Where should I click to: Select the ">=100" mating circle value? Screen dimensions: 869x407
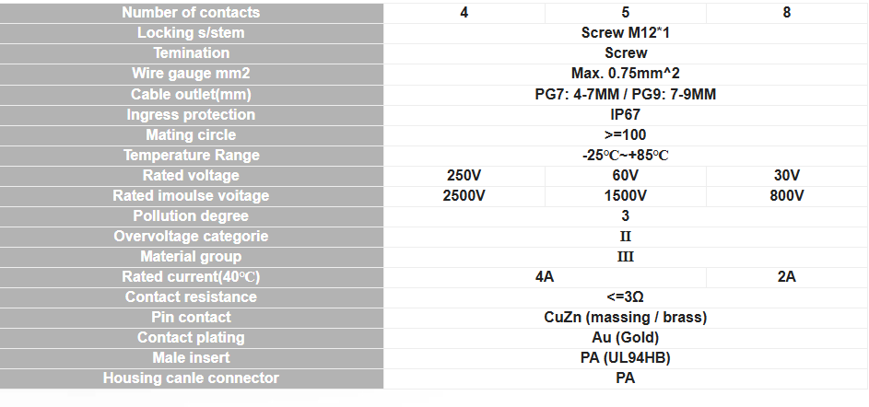pos(625,135)
